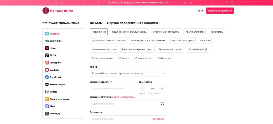Choose Просмотры в закрытый канал

148,41
